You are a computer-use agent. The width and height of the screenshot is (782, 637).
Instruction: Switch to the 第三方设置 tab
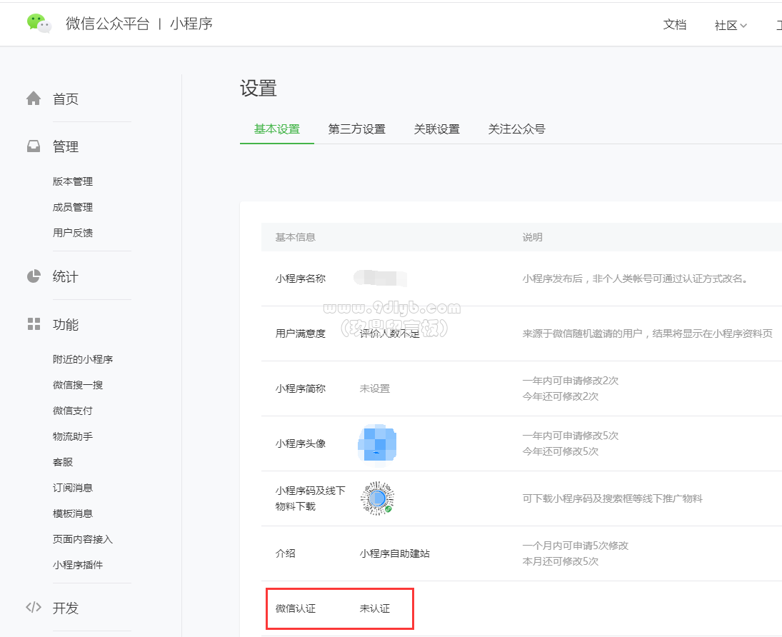pyautogui.click(x=357, y=129)
